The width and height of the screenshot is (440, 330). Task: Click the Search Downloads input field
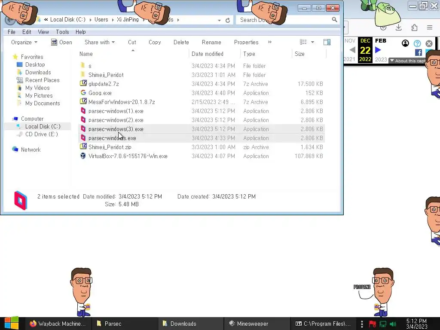284,20
